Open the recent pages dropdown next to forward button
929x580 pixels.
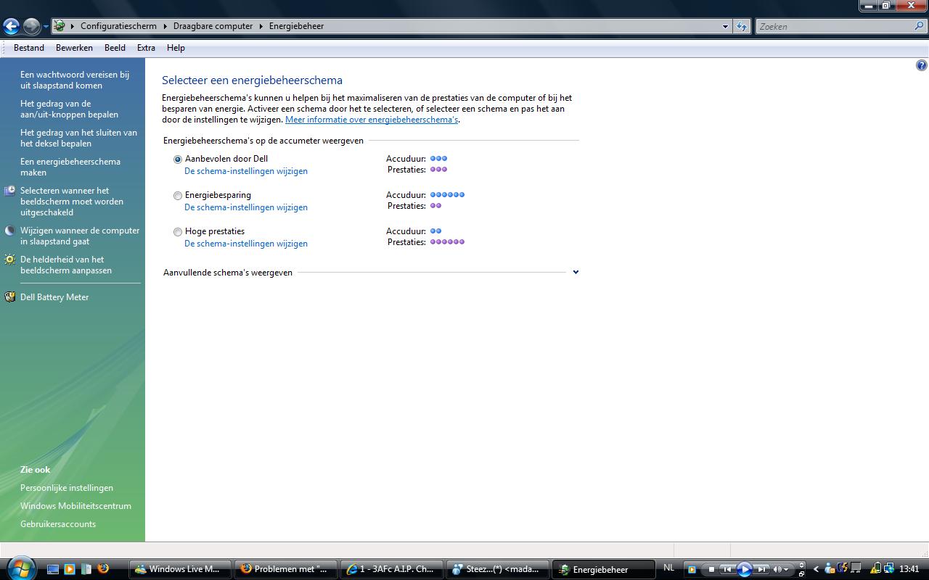(46, 27)
